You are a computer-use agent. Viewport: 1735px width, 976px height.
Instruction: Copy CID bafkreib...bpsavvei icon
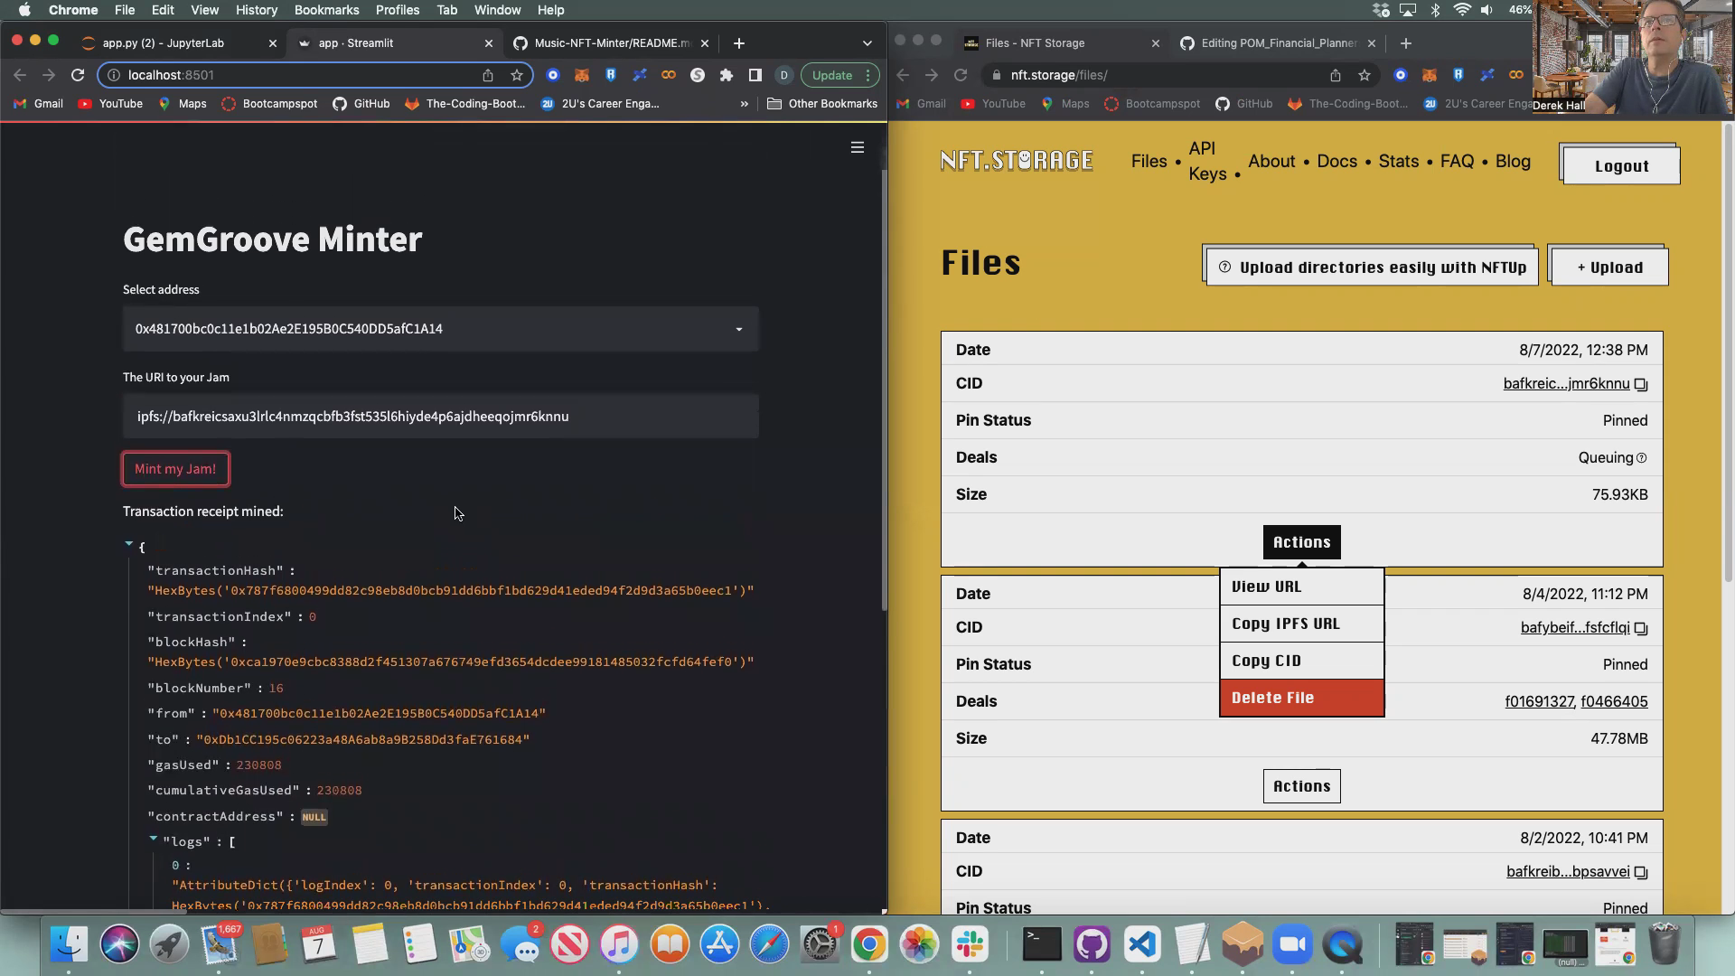(x=1641, y=873)
